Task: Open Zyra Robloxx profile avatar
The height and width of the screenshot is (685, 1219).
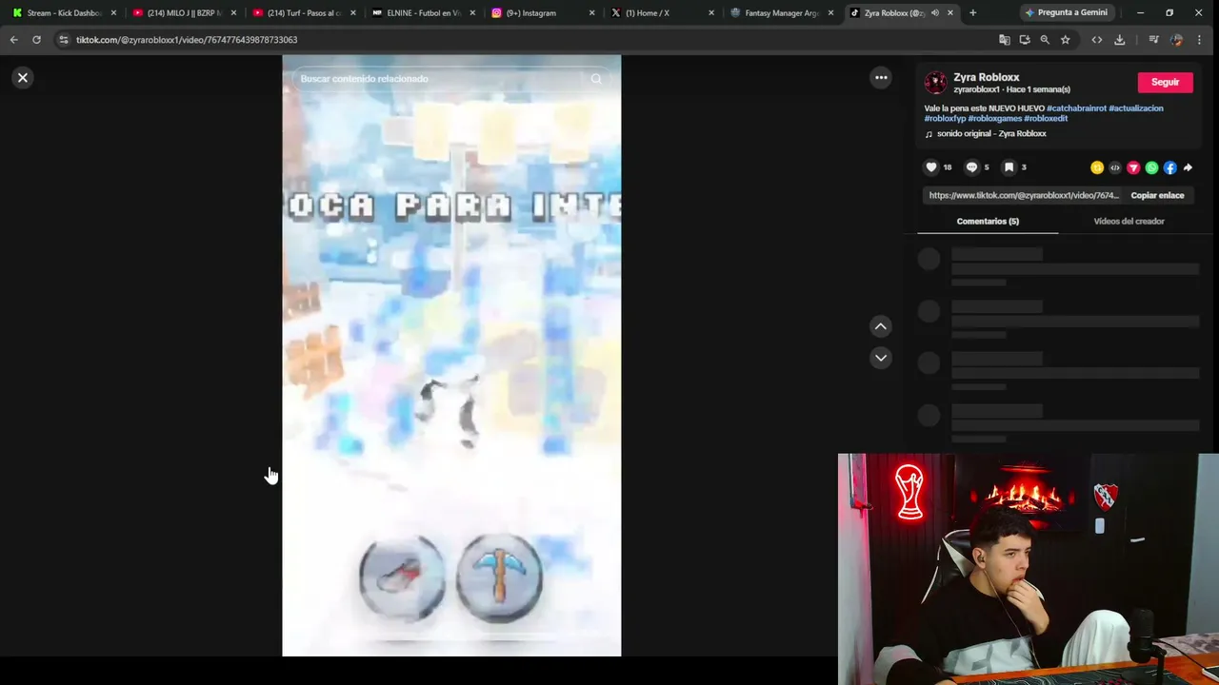Action: click(x=936, y=83)
